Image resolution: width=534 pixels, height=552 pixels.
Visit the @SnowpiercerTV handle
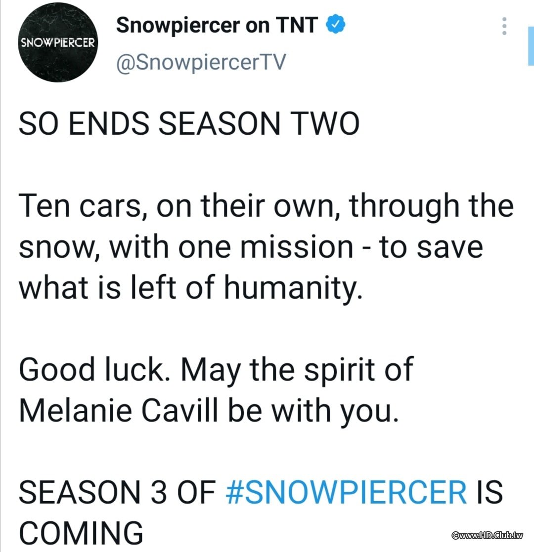coord(201,63)
